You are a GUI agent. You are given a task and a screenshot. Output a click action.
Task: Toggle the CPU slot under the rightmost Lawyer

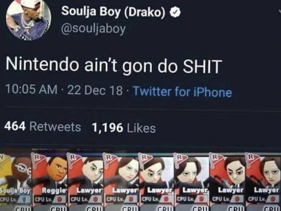pos(263,208)
